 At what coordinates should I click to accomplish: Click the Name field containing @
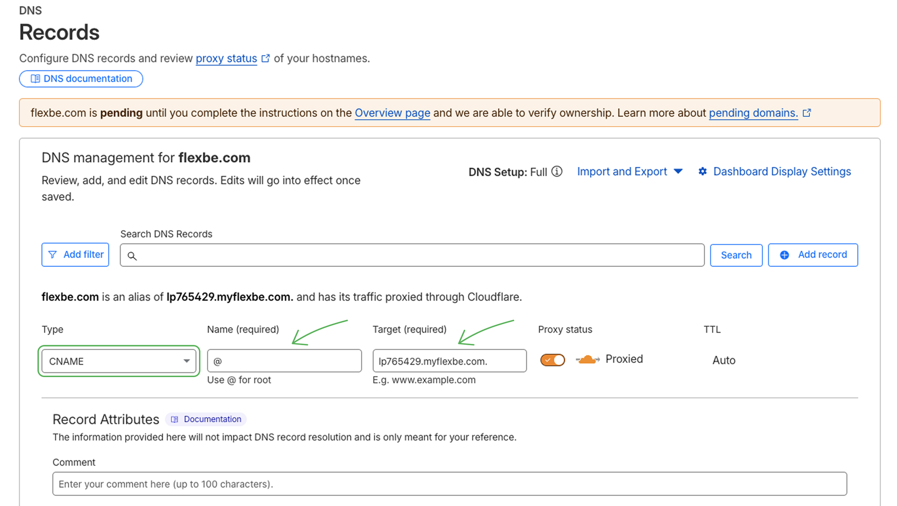[x=284, y=361]
